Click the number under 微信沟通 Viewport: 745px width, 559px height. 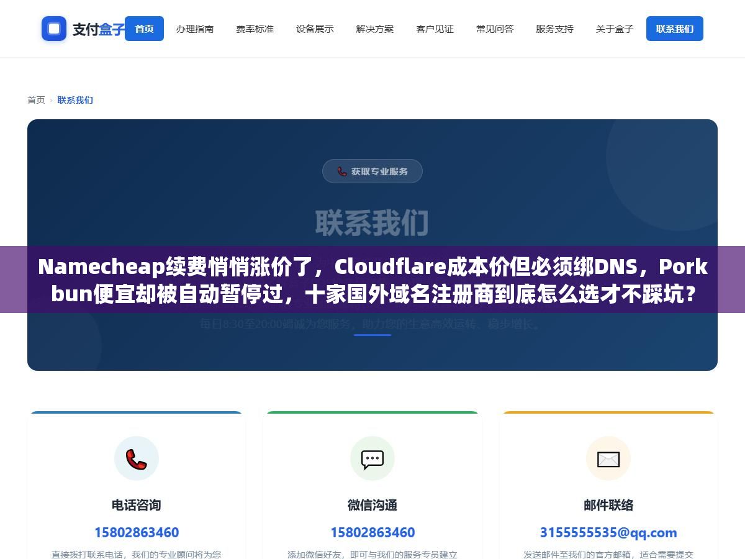click(x=372, y=533)
